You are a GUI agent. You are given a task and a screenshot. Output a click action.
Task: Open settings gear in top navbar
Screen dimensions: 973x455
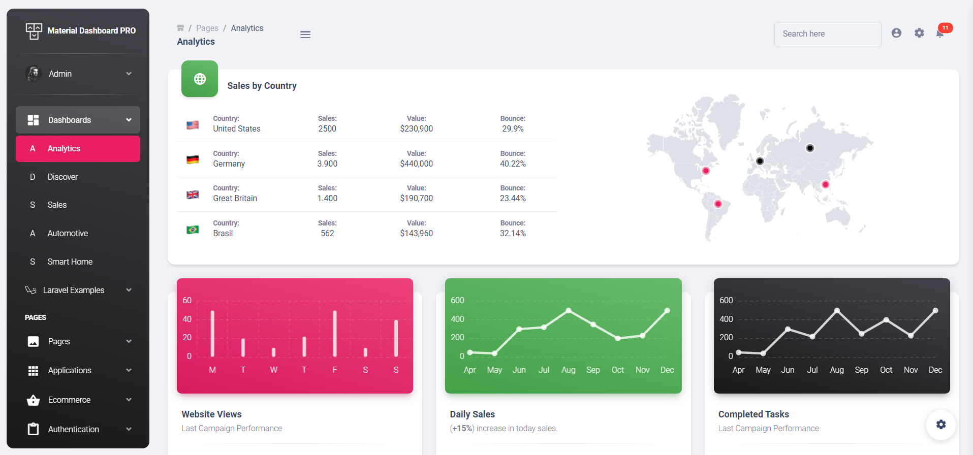(x=919, y=33)
